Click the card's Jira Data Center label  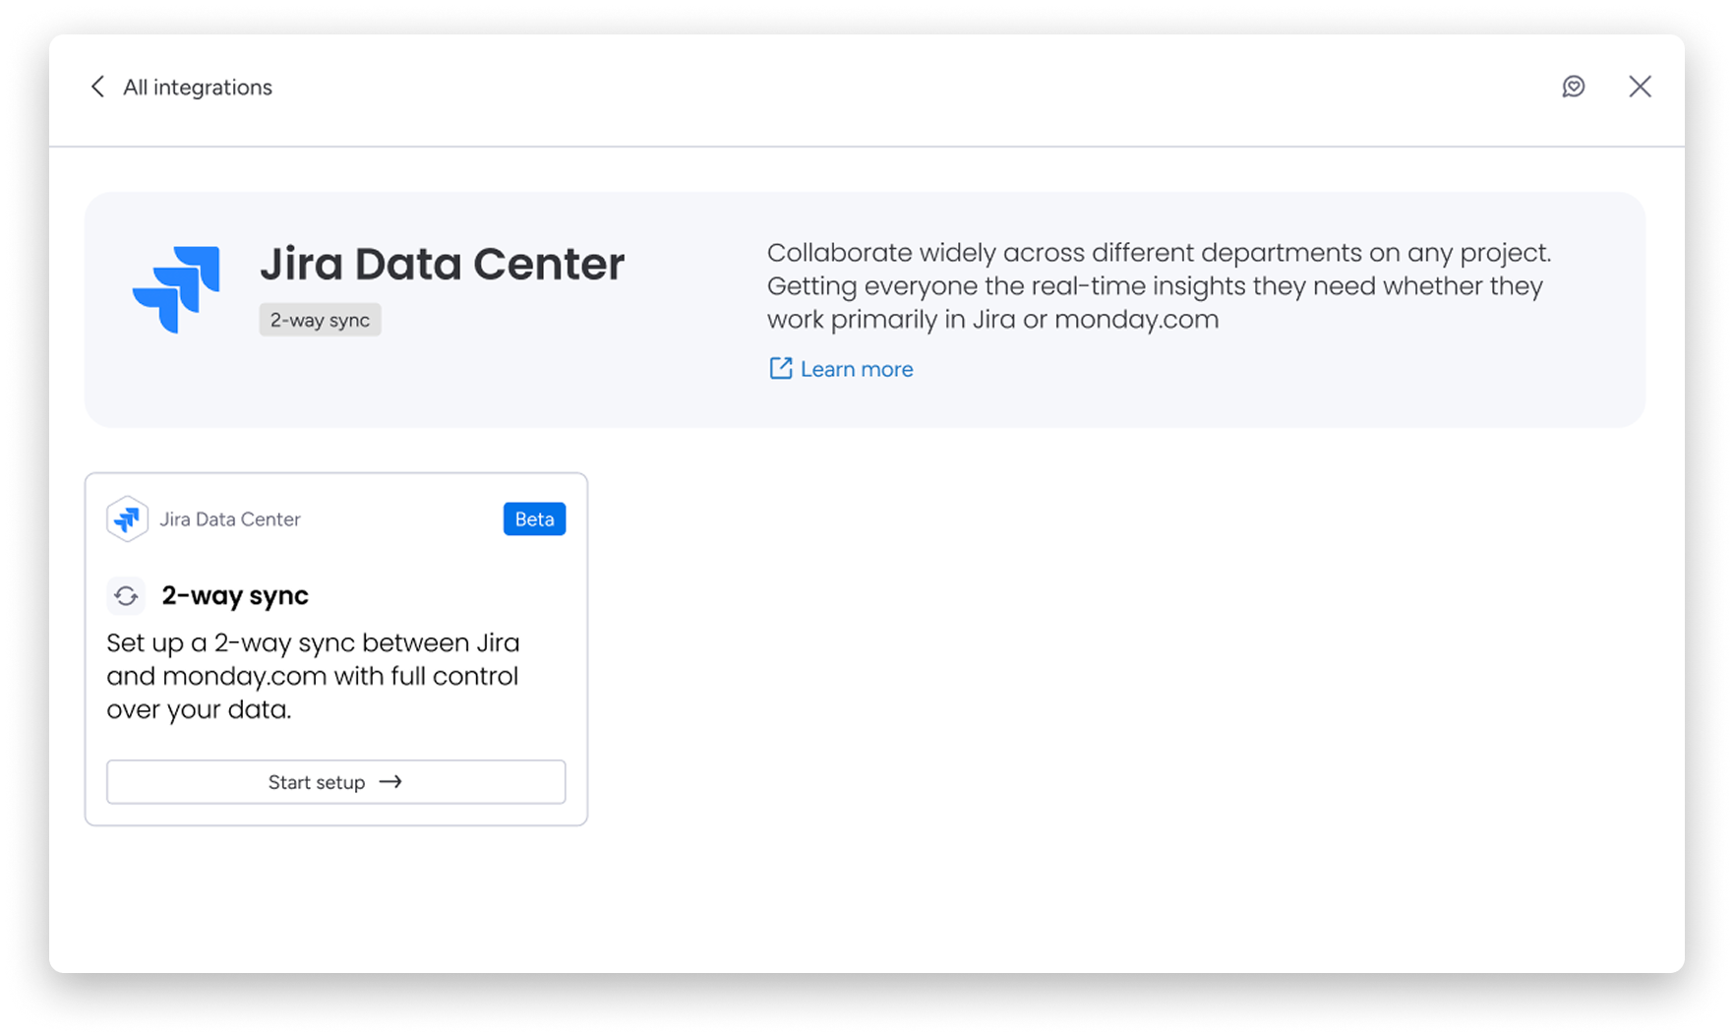click(x=230, y=519)
